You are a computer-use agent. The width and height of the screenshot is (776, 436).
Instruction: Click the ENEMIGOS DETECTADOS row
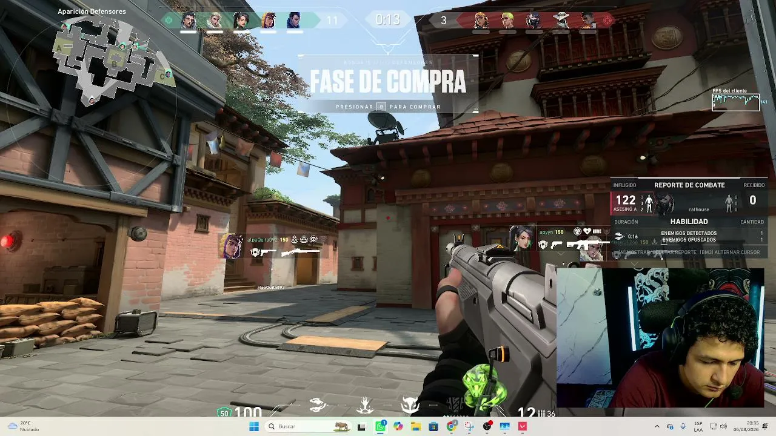689,233
